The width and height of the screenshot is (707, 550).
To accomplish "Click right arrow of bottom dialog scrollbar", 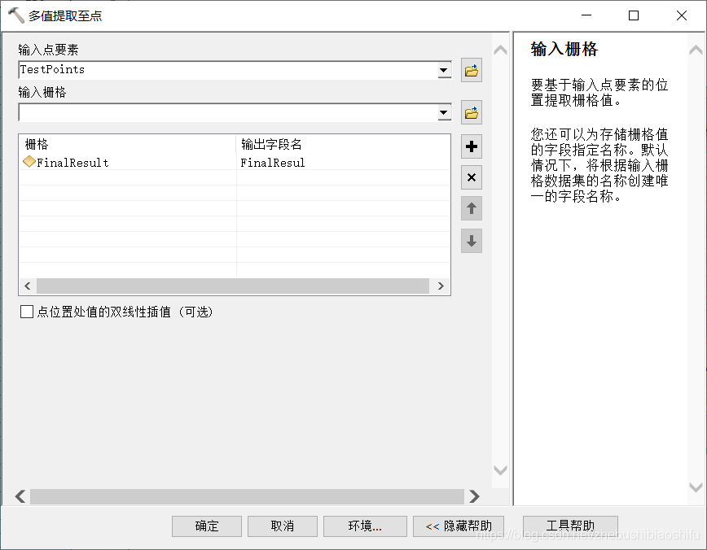I will (x=473, y=496).
